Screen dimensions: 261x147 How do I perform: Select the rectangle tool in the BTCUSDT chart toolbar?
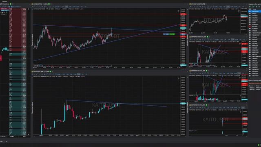(x=208, y=7)
